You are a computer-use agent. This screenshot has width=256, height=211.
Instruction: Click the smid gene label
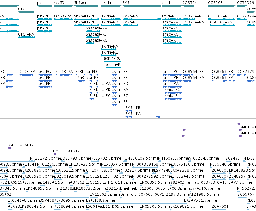(166, 3)
